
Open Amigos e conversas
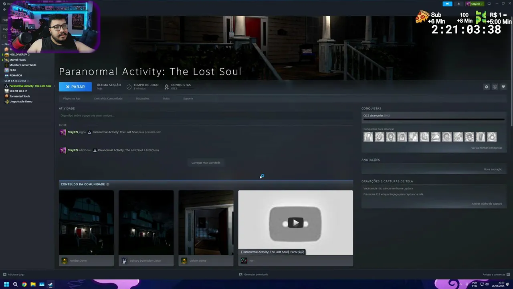[x=495, y=275]
